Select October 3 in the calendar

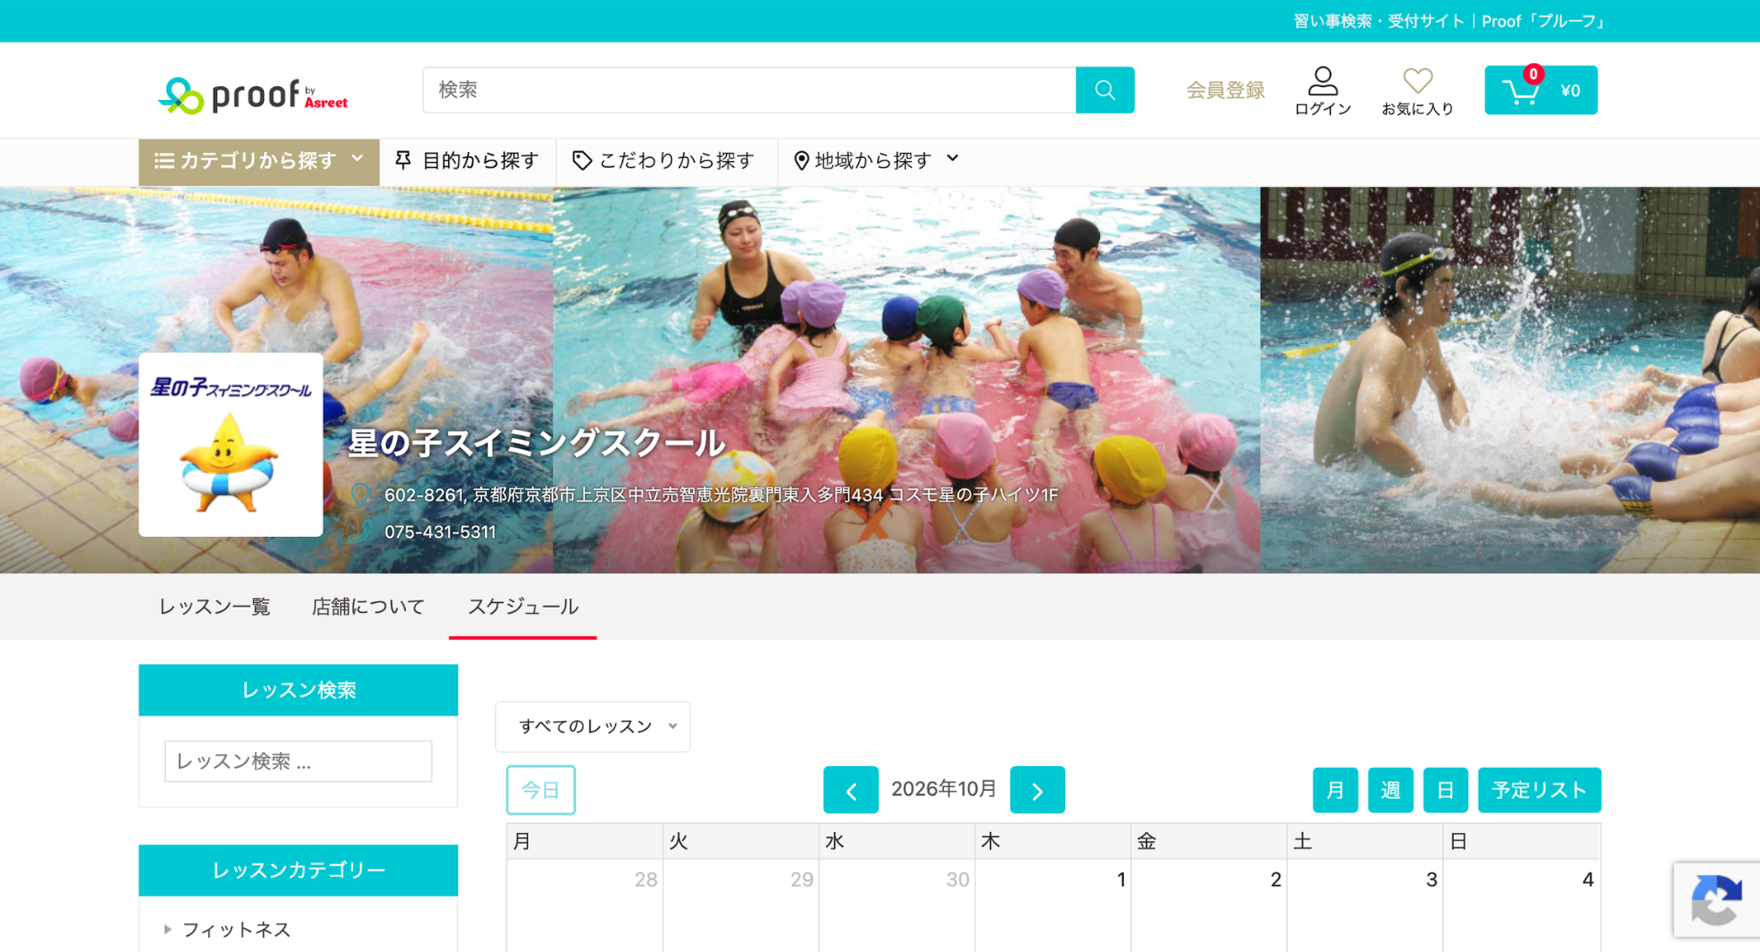tap(1432, 880)
